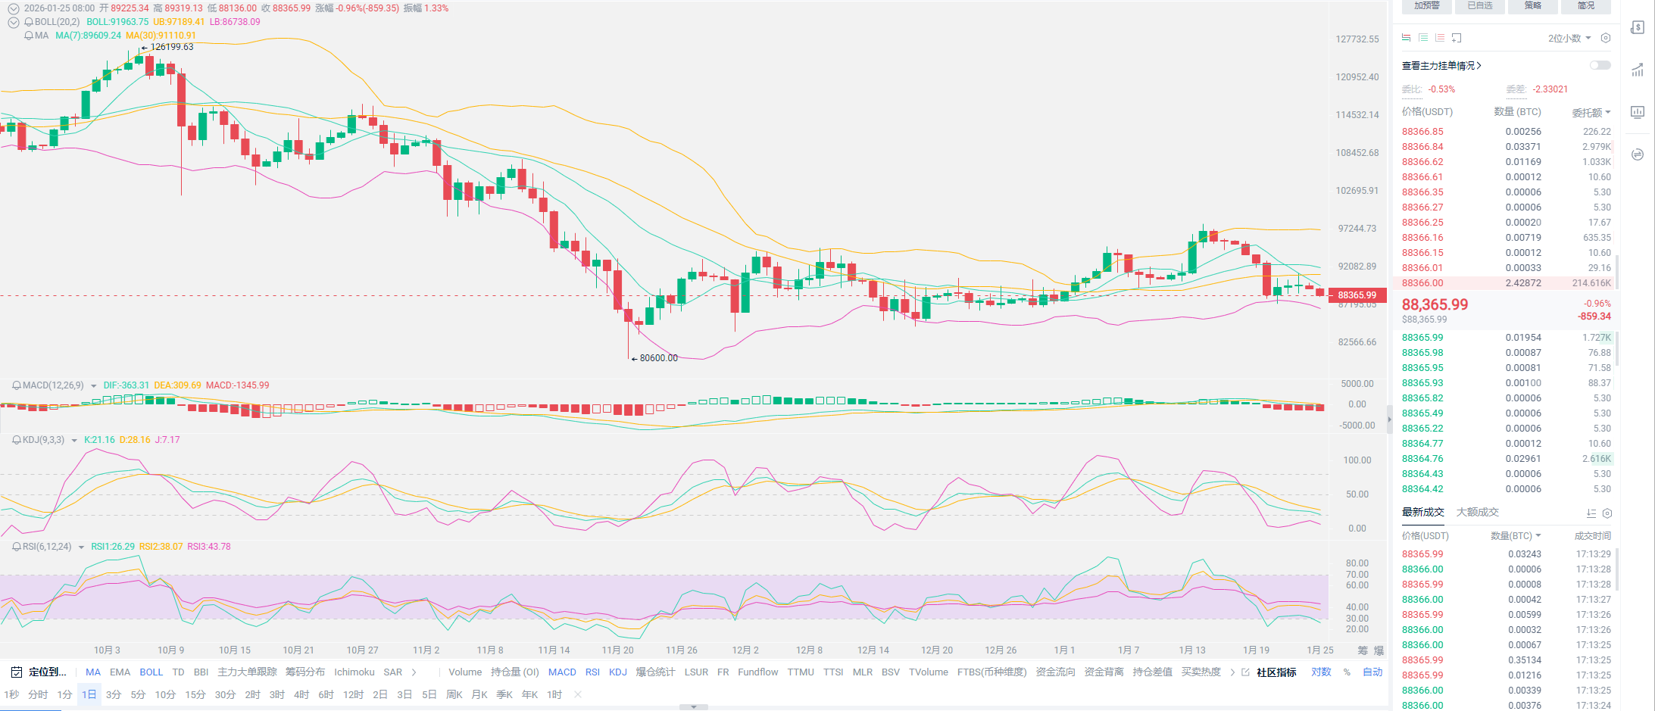
Task: Switch to the 大额成交 tab
Action: point(1477,512)
